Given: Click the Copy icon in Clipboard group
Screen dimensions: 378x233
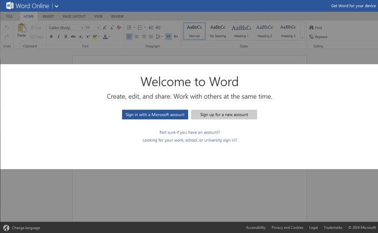Looking at the screenshot, I should click(x=32, y=37).
